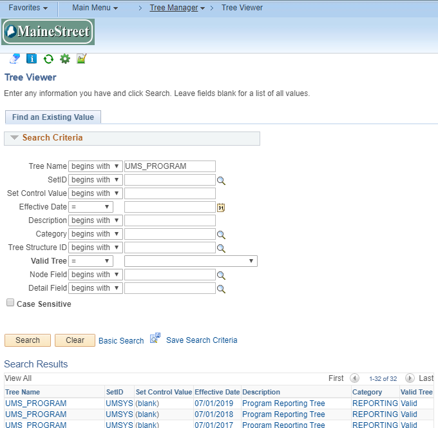
Task: Sort by Effective Date column header
Action: (x=217, y=392)
